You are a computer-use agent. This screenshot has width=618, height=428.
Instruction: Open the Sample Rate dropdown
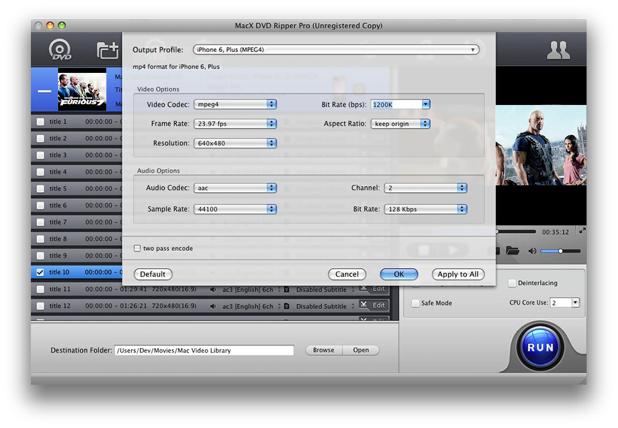coord(235,209)
